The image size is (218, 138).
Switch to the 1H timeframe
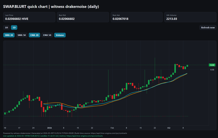point(6,27)
